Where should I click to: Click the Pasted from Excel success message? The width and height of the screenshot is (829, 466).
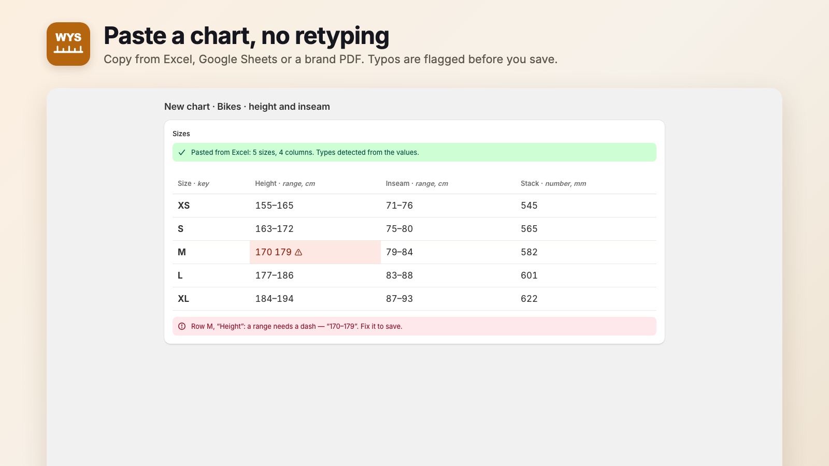[x=414, y=152]
